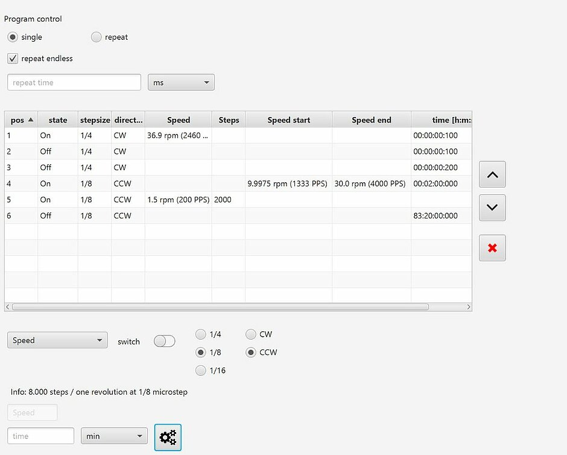
Task: Uncheck the repeat endless checkbox
Action: coord(13,59)
